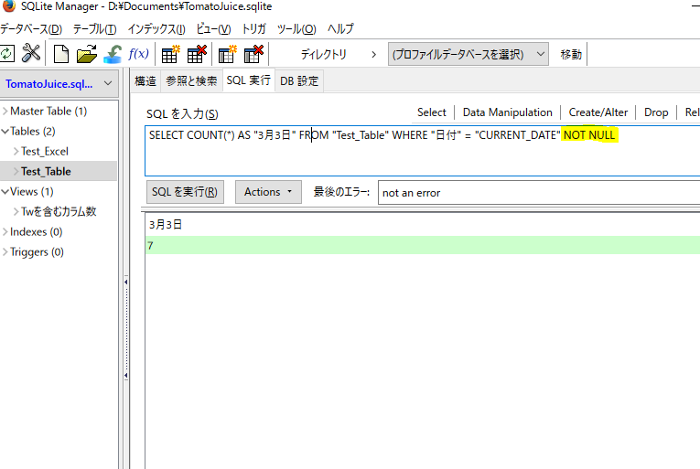Click the refresh icon in the toolbar
Viewport: 700px width, 469px height.
(x=7, y=54)
